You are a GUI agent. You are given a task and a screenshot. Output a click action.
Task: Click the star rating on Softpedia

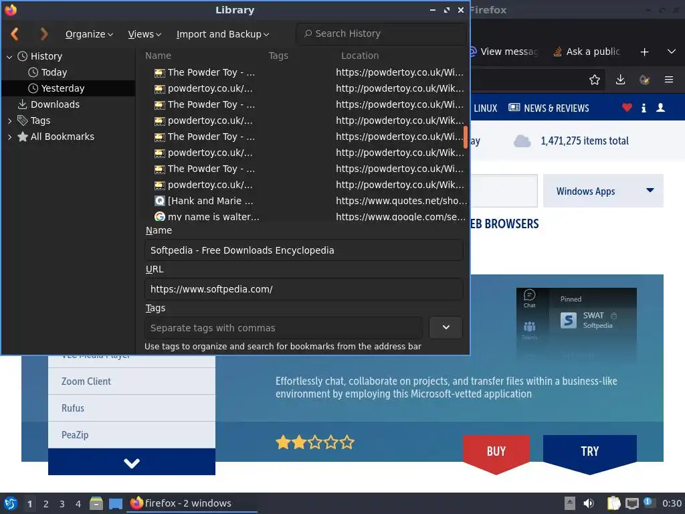pos(315,442)
